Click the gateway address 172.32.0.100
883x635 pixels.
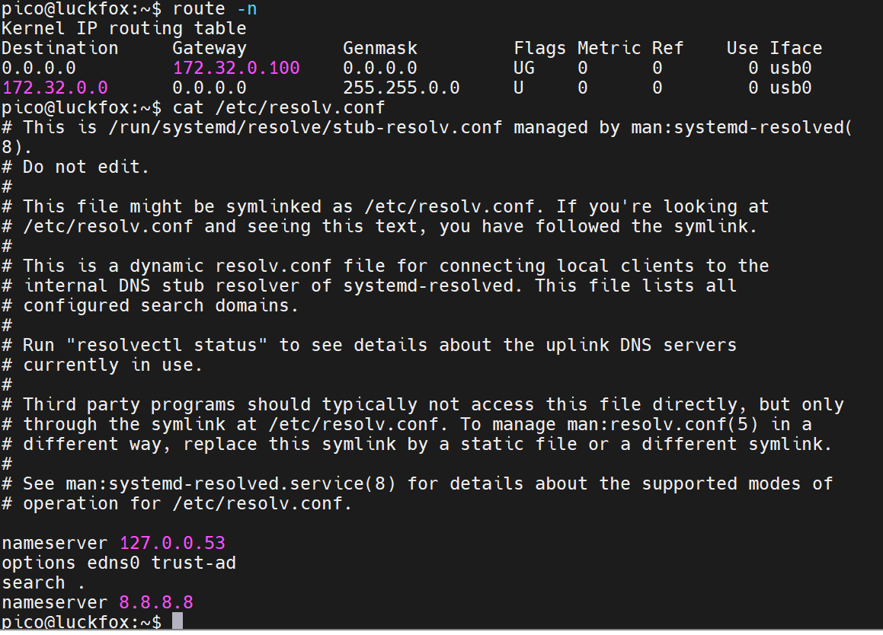click(236, 68)
